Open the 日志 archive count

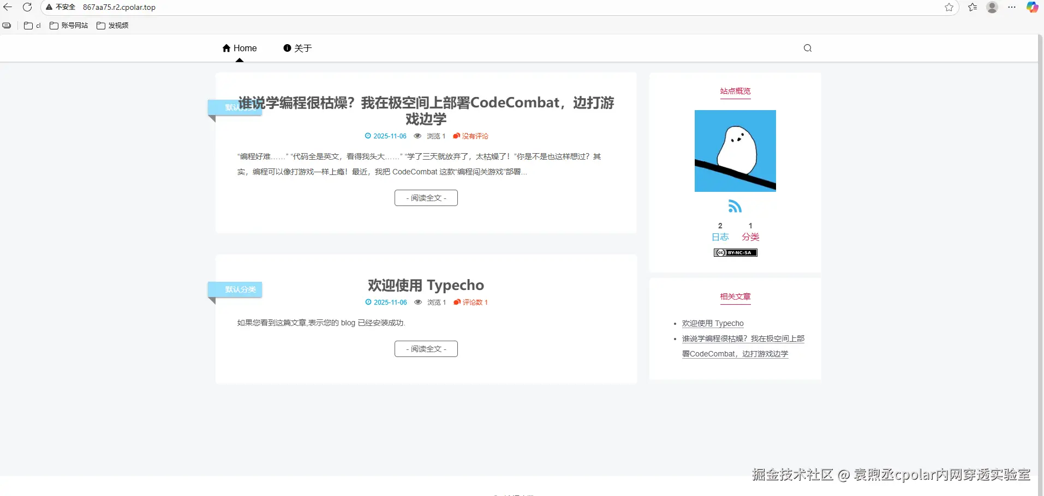pyautogui.click(x=720, y=232)
